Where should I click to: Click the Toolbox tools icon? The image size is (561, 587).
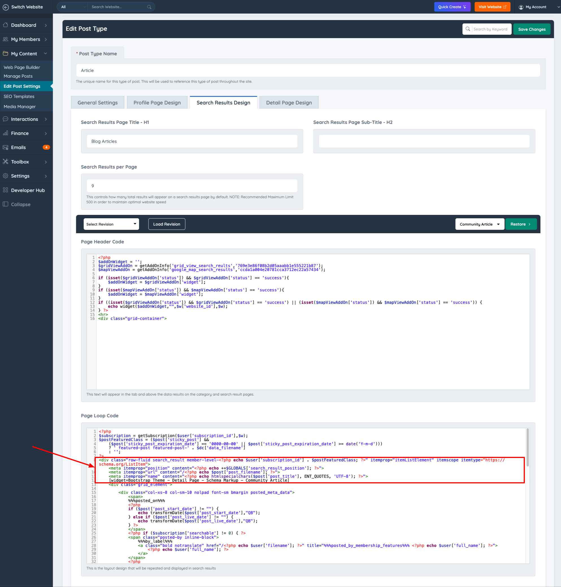click(x=5, y=162)
